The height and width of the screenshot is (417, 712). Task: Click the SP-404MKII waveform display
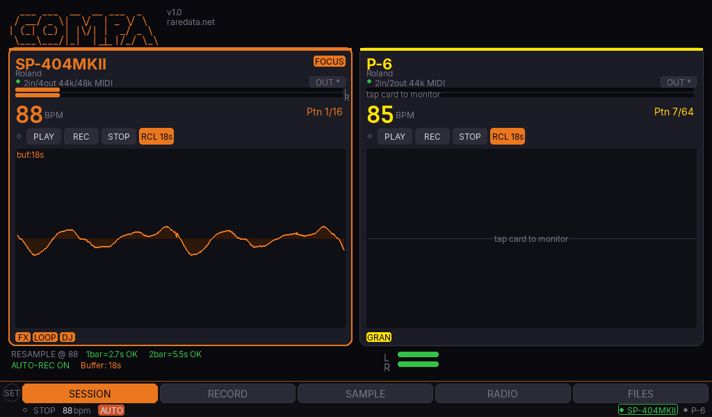pos(180,238)
